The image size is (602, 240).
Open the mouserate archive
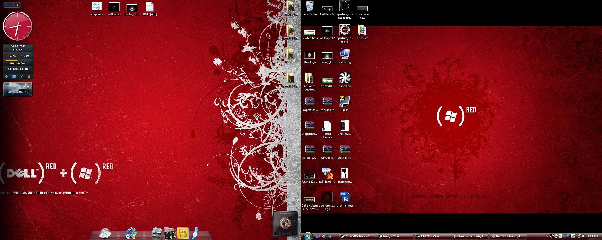click(327, 104)
